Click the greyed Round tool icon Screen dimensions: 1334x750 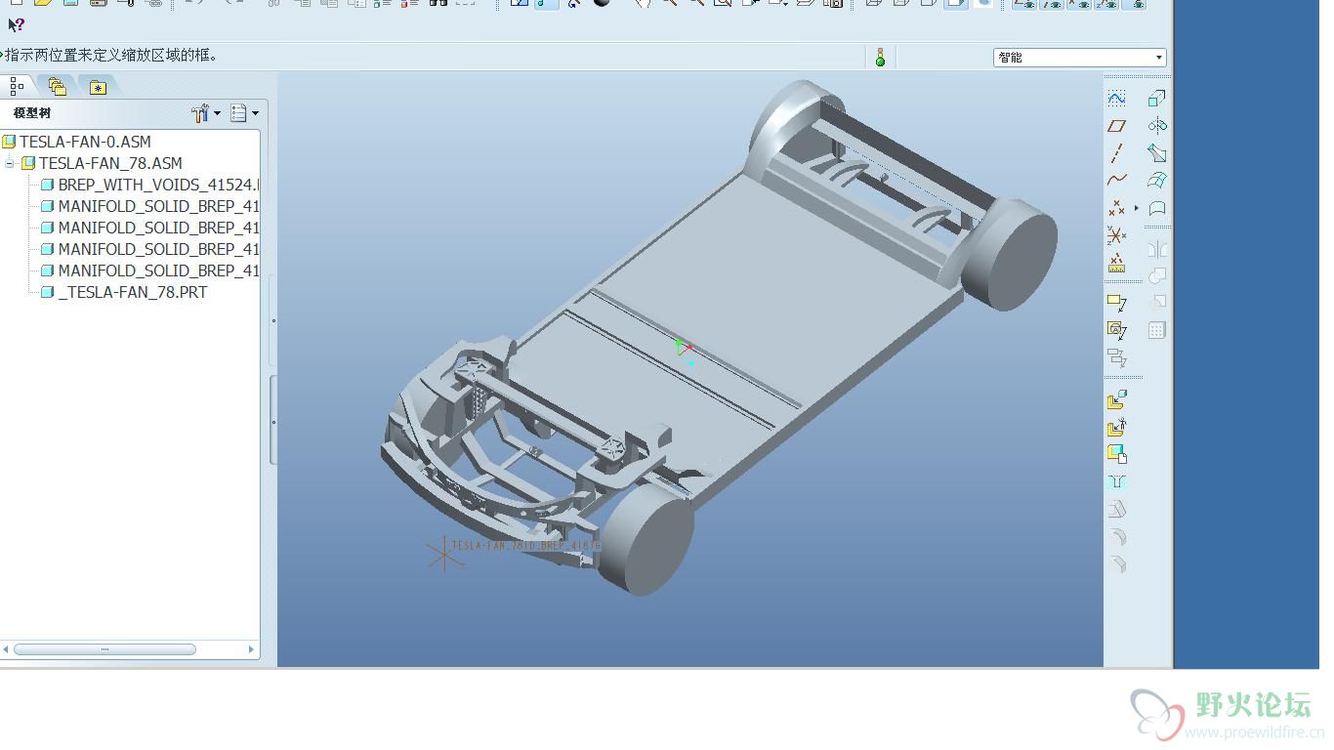(1117, 536)
